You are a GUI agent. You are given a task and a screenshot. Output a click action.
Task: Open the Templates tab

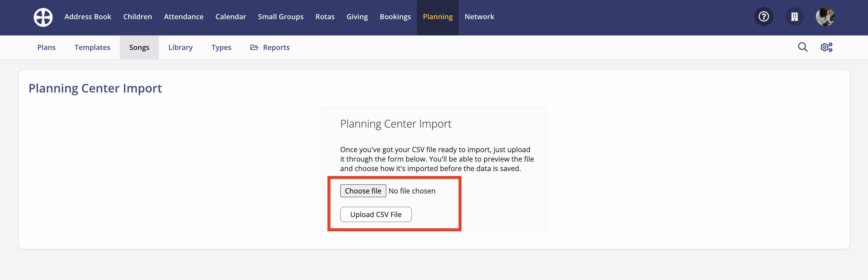(x=92, y=48)
